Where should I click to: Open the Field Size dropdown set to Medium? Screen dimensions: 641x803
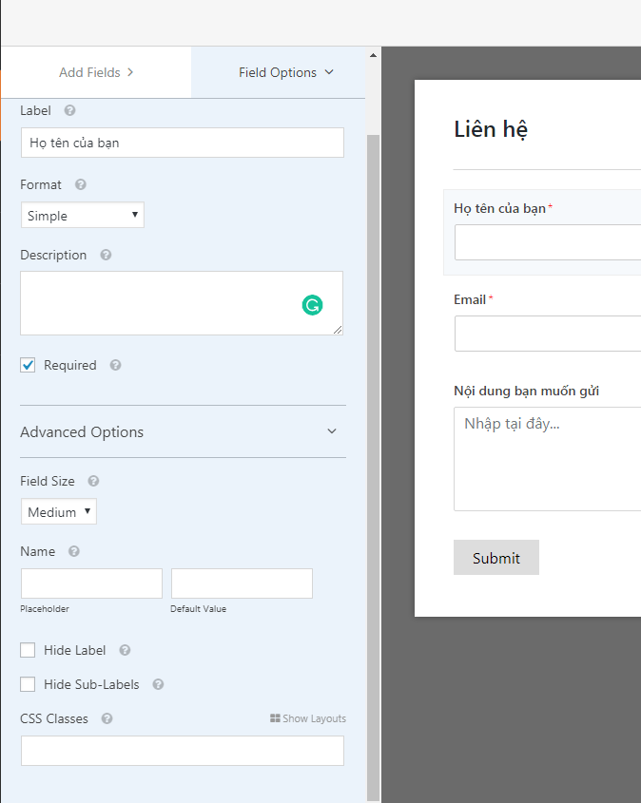coord(59,512)
